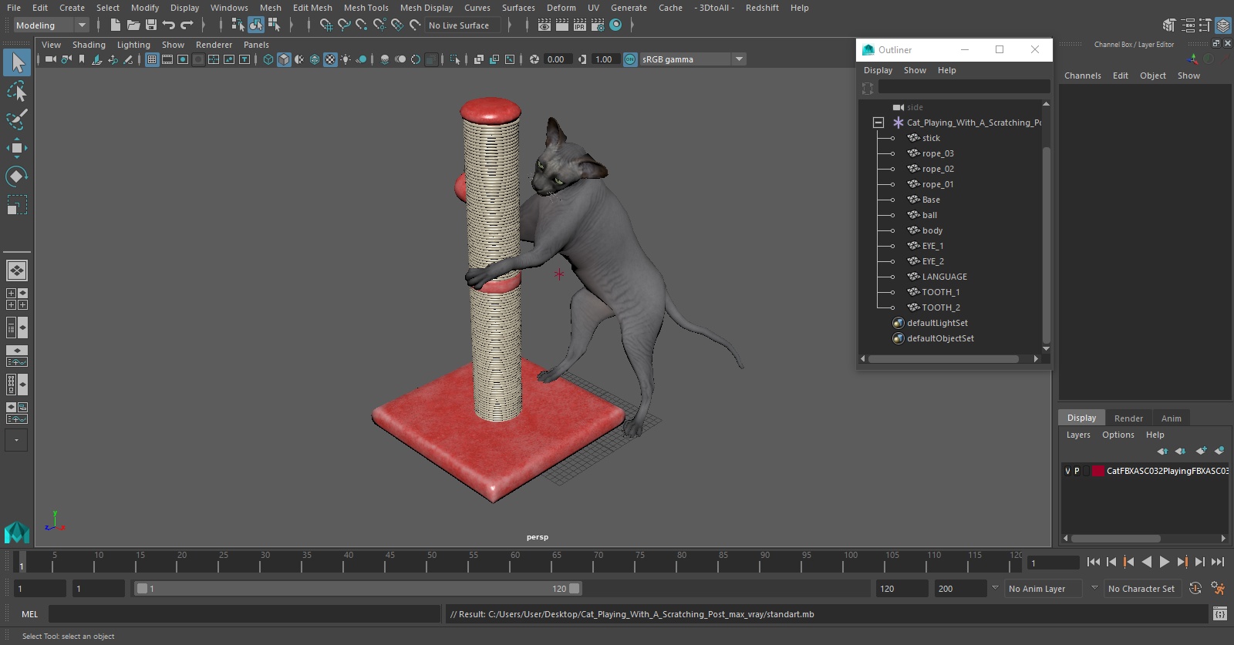This screenshot has width=1234, height=645.
Task: Click the Redo arrow icon
Action: pyautogui.click(x=187, y=25)
